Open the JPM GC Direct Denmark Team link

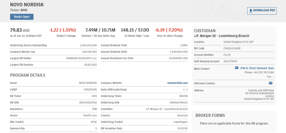pyautogui.click(x=257, y=68)
